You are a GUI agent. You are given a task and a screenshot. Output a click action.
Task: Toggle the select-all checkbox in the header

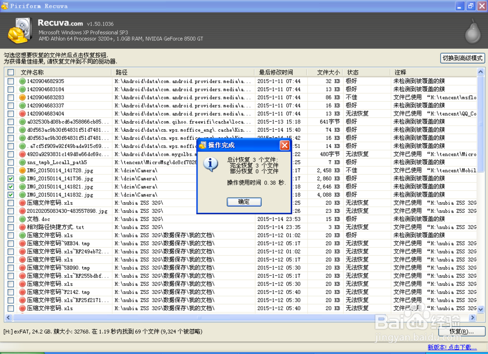(x=11, y=72)
